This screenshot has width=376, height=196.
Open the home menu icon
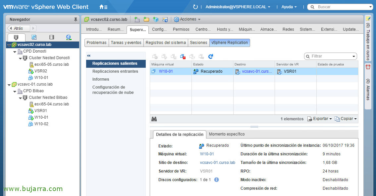(x=103, y=7)
